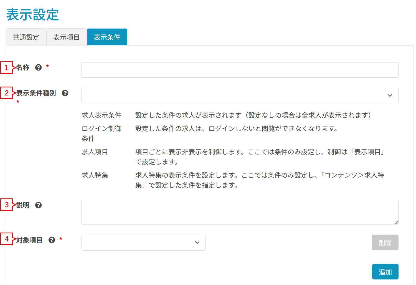Focus the 名称 text input field
Viewport: 416px width, 285px height.
pos(240,70)
